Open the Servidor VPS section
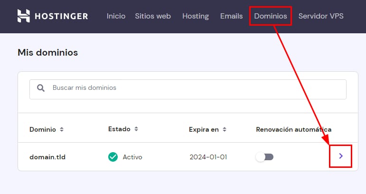Image resolution: width=366 pixels, height=194 pixels. click(x=321, y=16)
